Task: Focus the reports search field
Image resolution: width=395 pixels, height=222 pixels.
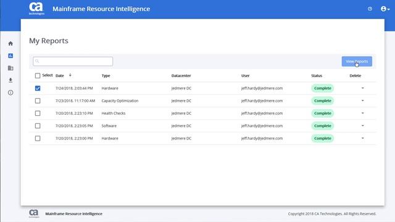Action: [x=73, y=62]
